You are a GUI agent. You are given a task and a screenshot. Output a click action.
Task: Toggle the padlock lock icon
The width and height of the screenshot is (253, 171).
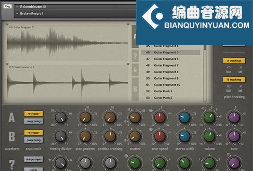coord(135,70)
